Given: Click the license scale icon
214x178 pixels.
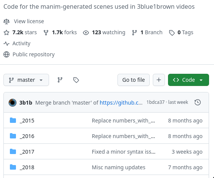Looking at the screenshot, I should click(6, 21).
